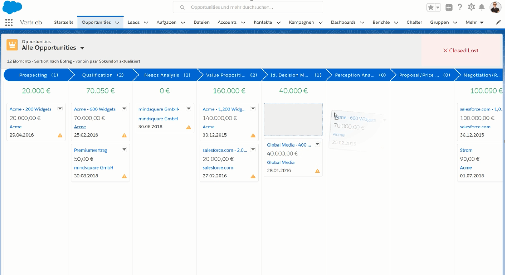The height and width of the screenshot is (275, 505).
Task: Open actions menu on Global Media card
Action: (317, 144)
